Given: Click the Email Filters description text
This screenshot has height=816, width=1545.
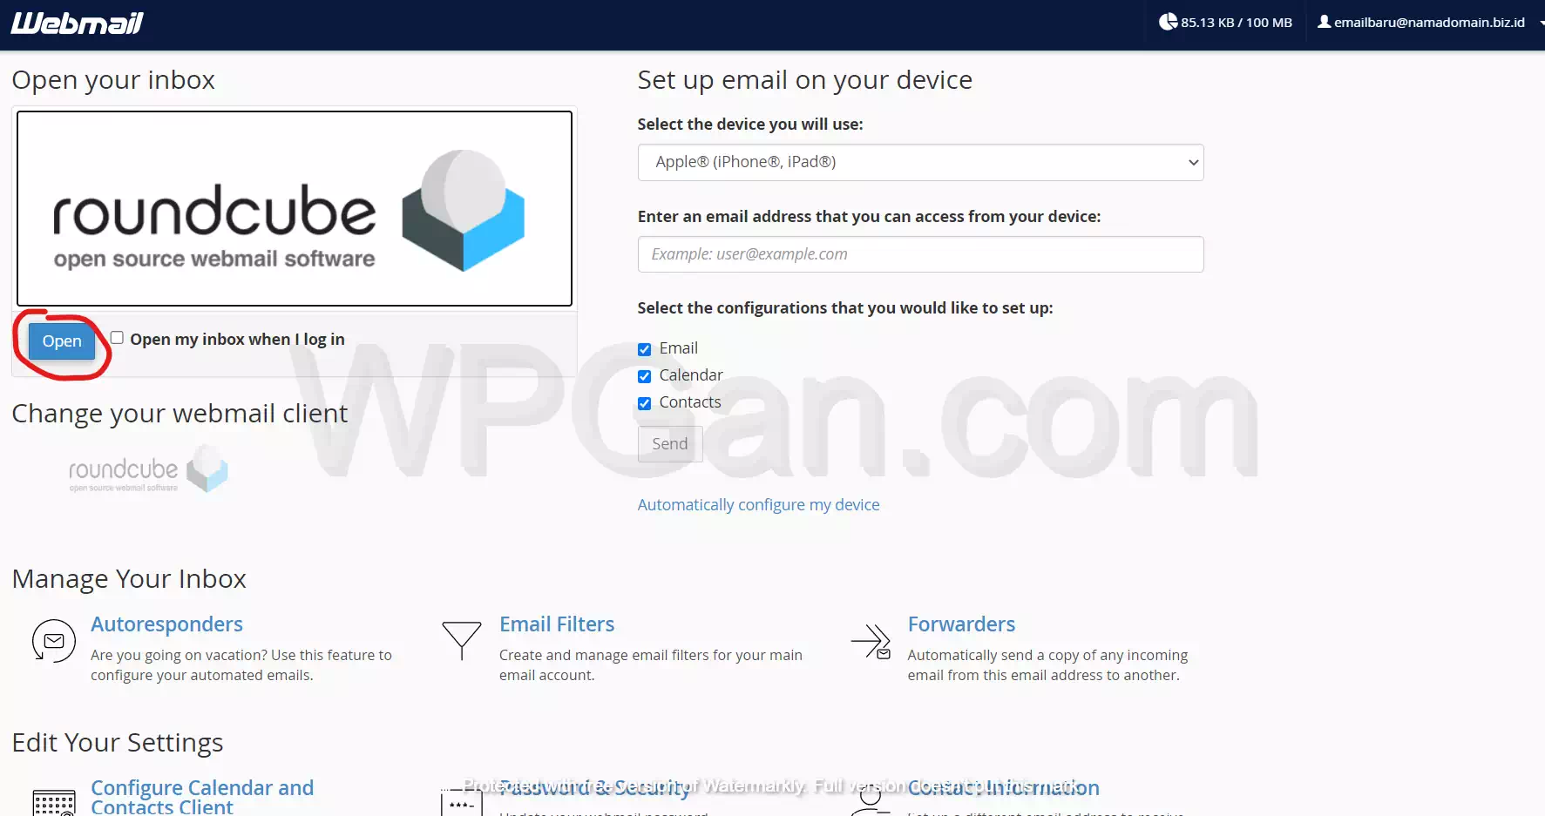Looking at the screenshot, I should coord(651,665).
